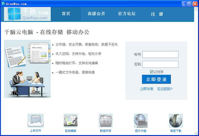Focus the 密码 password input field

(x=160, y=64)
